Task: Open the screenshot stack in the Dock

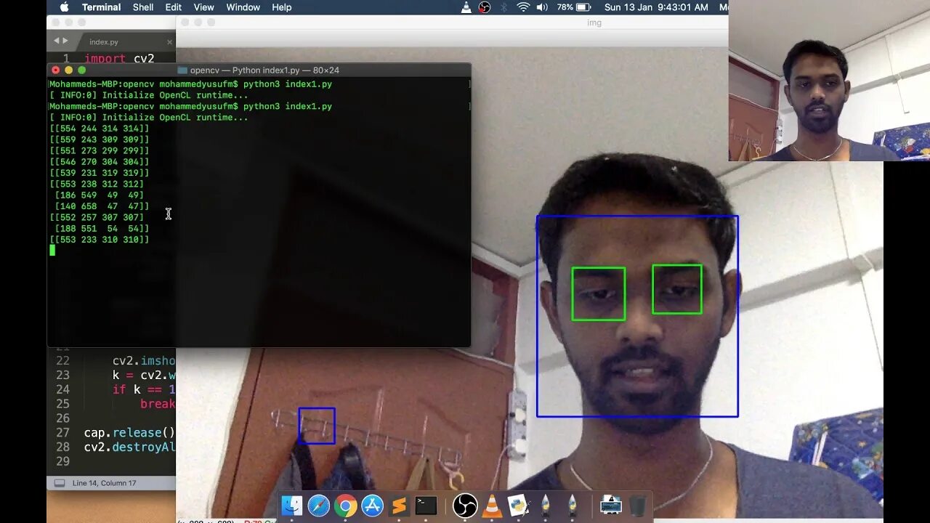Action: [611, 506]
